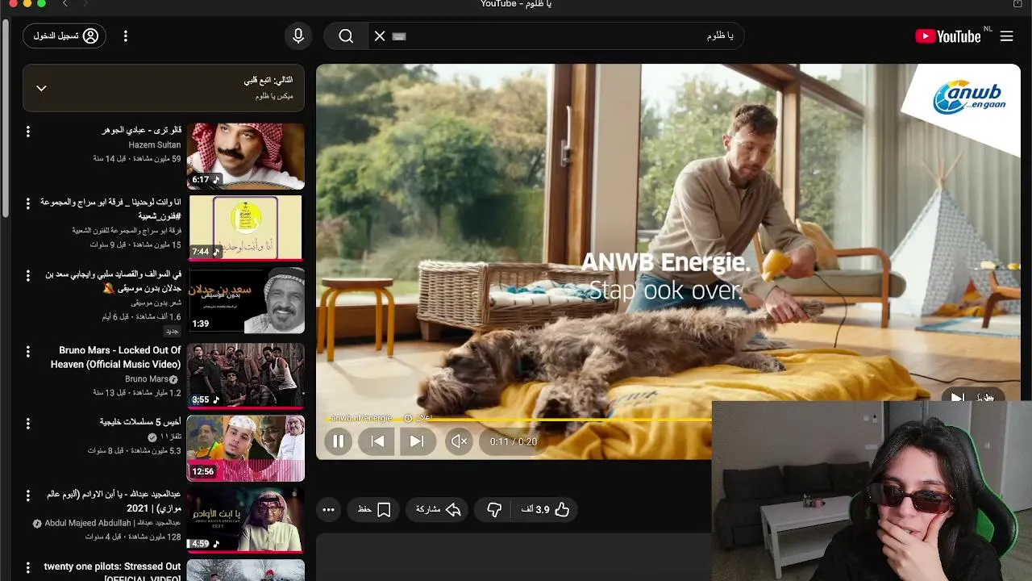Viewport: 1032px width, 581px height.
Task: Go to YouTube home via logo
Action: 948,36
